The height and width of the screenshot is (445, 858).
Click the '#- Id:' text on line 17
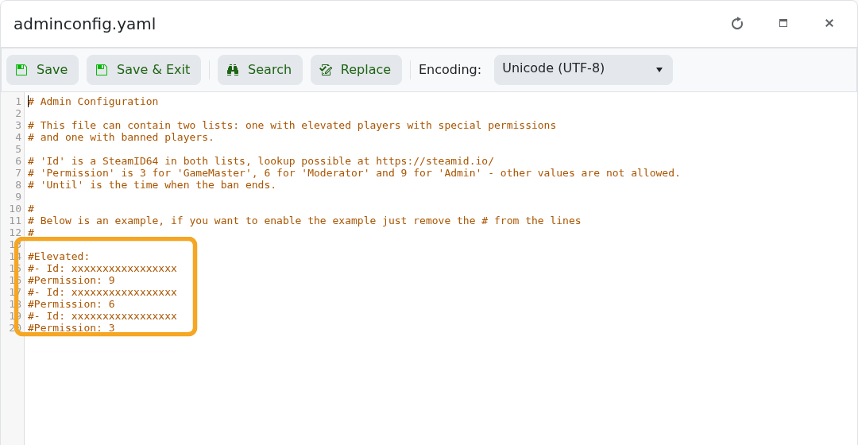[47, 292]
